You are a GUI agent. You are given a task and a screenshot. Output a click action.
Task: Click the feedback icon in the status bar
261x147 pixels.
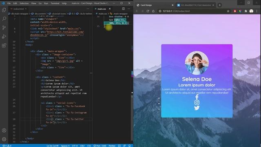click(x=124, y=146)
